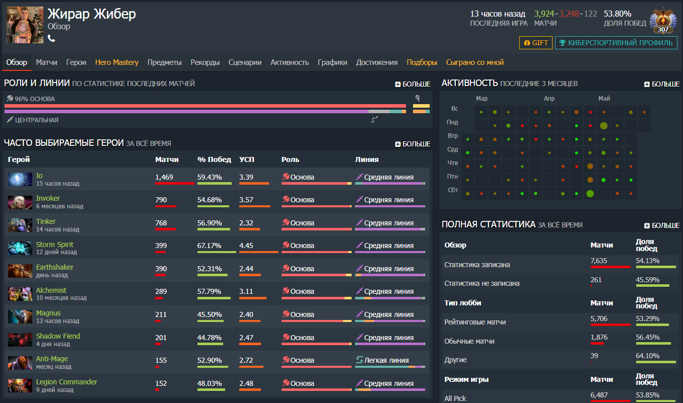The image size is (683, 403).
Task: Click the Tinker hero portrait icon
Action: point(20,225)
